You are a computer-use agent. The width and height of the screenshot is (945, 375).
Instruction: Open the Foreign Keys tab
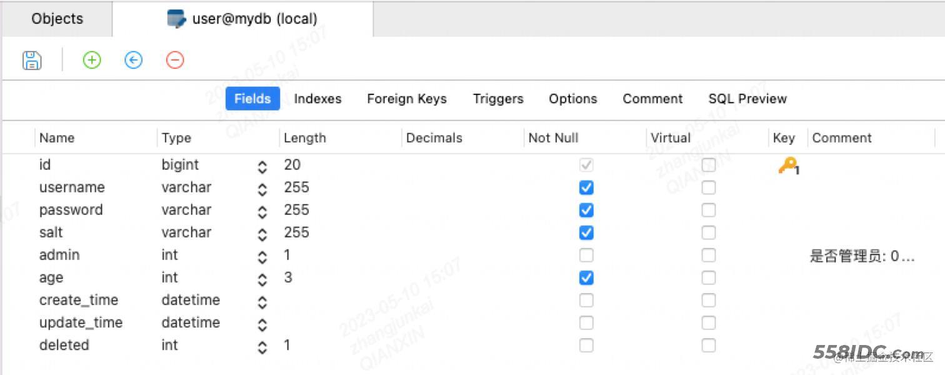click(406, 99)
